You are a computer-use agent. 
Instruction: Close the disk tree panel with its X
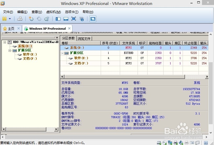click(x=57, y=37)
